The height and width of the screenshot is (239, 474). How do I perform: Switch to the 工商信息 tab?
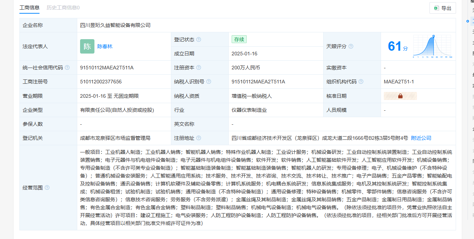(x=29, y=8)
